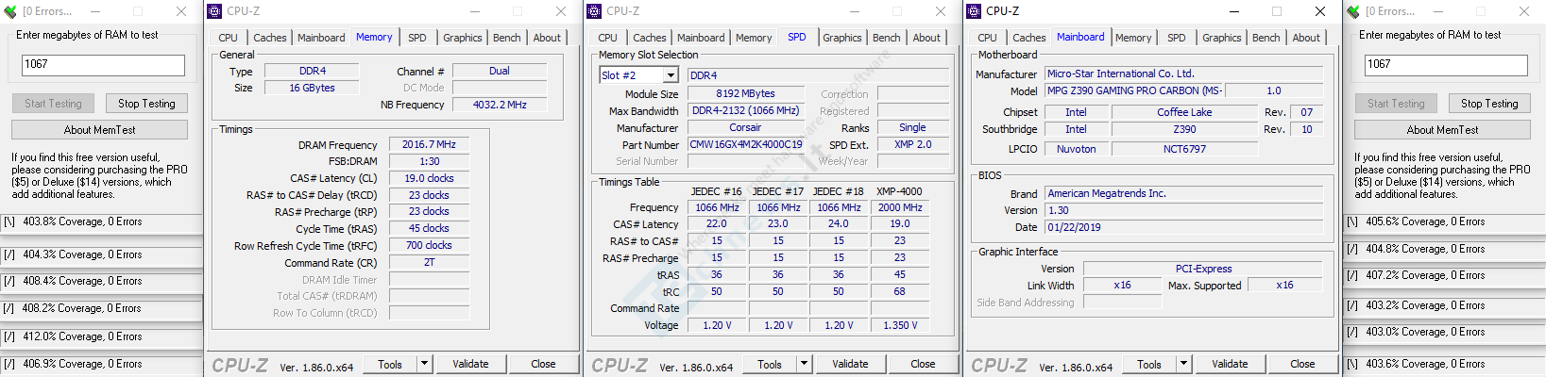1546x377 pixels.
Task: Switch to the Caches tab in the Memory window
Action: [269, 38]
